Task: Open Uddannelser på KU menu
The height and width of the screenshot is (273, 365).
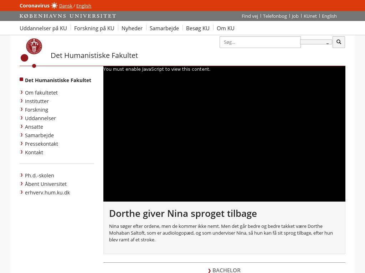Action: (43, 28)
